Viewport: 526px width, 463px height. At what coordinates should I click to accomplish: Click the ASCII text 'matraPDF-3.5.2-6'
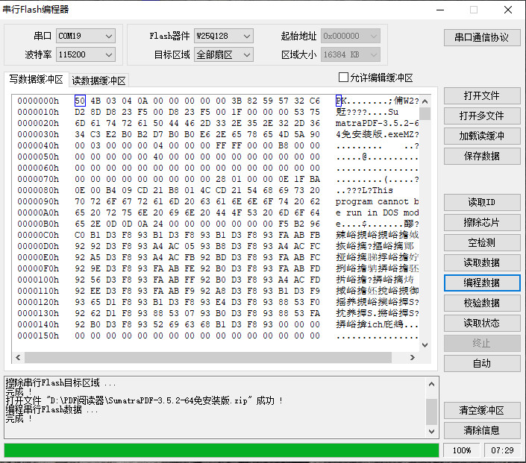(377, 123)
